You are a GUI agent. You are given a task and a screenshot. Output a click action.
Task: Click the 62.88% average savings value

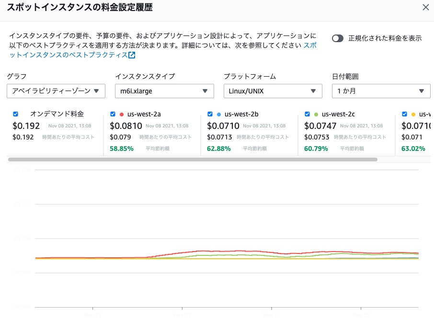[218, 149]
